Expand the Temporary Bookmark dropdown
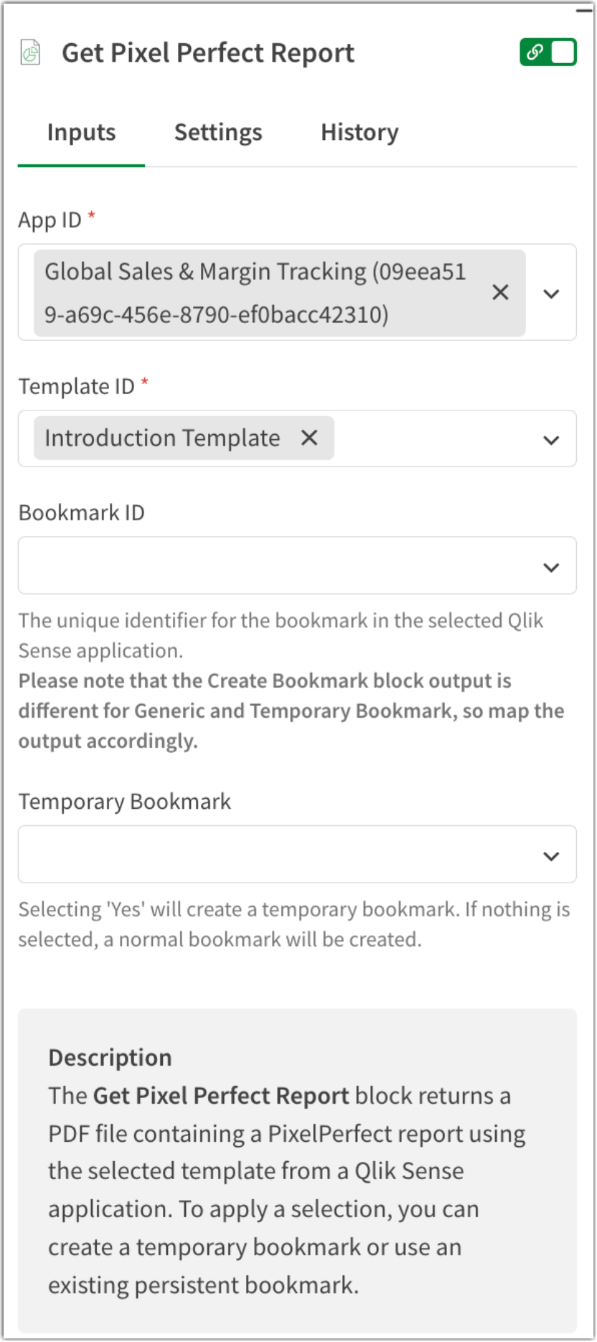597x1342 pixels. pyautogui.click(x=552, y=855)
